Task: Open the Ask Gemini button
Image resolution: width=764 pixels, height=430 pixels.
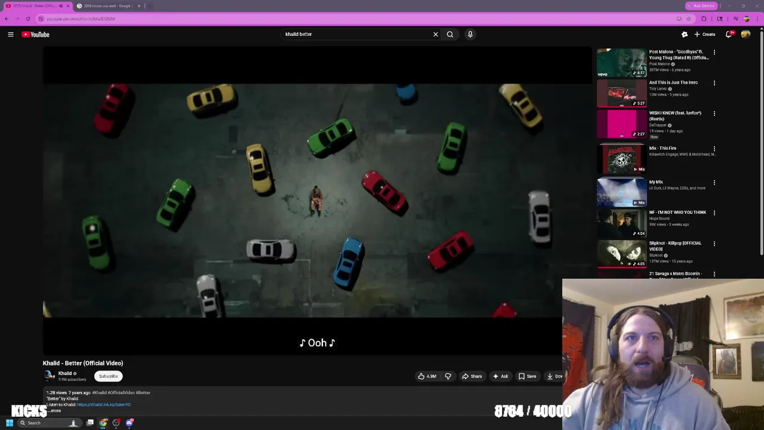Action: [701, 6]
